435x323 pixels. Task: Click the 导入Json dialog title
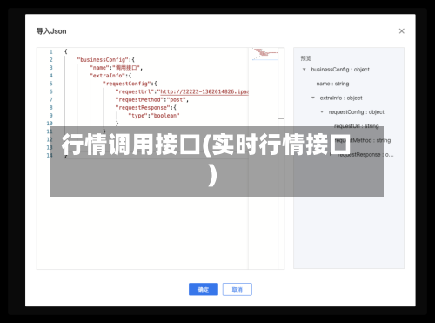click(51, 31)
